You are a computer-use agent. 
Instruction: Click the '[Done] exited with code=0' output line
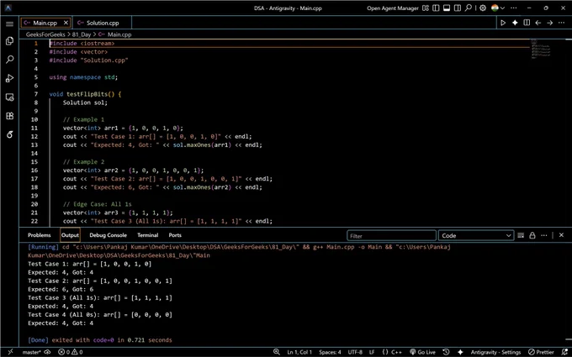[x=100, y=340]
